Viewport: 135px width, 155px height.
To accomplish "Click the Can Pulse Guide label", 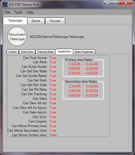I will (x=34, y=67).
